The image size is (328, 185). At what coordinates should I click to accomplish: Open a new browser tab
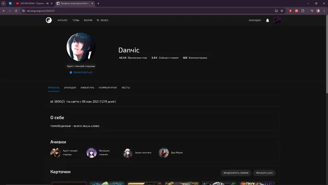tap(98, 3)
